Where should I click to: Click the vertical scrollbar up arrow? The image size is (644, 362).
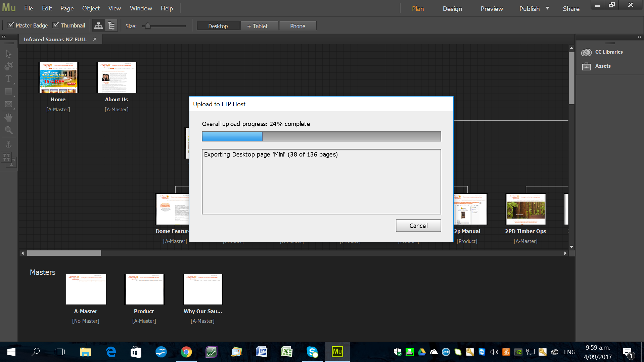pos(571,48)
